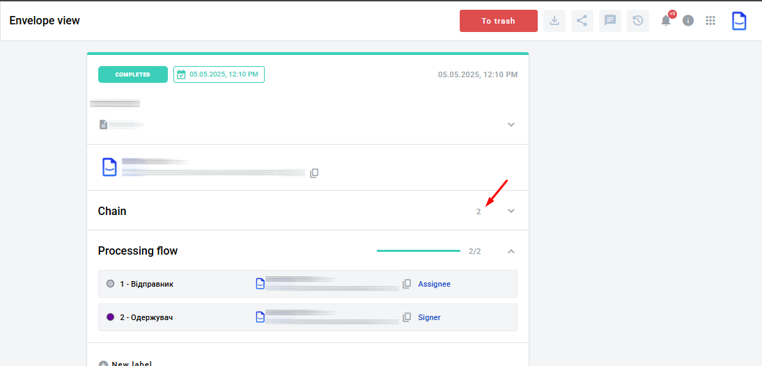Viewport: 762px width, 366px height.
Task: Click the 2/2 progress counter
Action: click(475, 251)
